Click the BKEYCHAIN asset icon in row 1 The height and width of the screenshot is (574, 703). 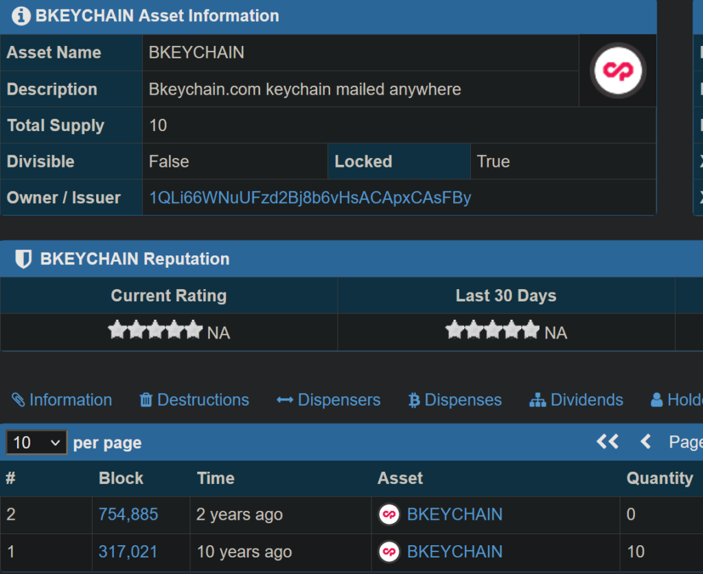(389, 551)
